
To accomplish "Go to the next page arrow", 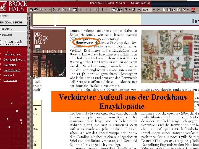I will click(x=91, y=10).
